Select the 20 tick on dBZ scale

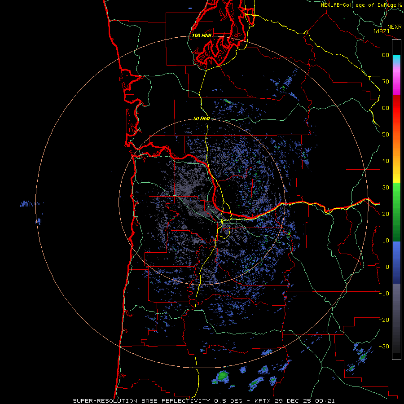click(386, 214)
